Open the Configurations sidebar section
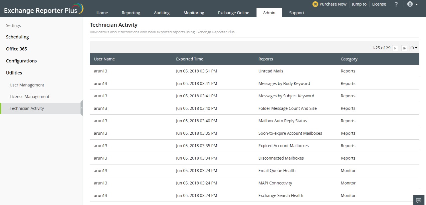This screenshot has width=426, height=205. pos(21,61)
